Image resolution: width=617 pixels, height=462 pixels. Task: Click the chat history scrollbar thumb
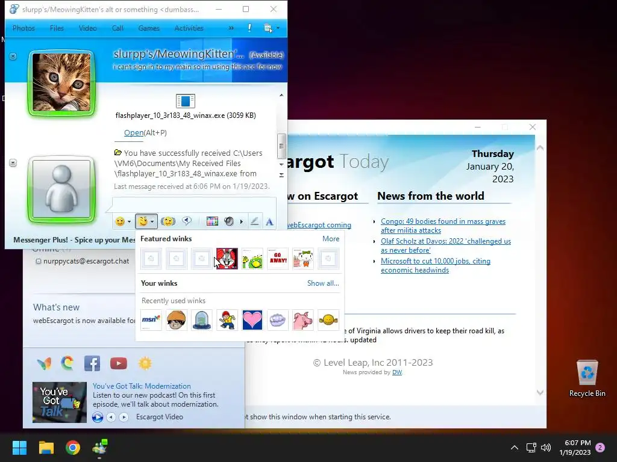coord(281,146)
